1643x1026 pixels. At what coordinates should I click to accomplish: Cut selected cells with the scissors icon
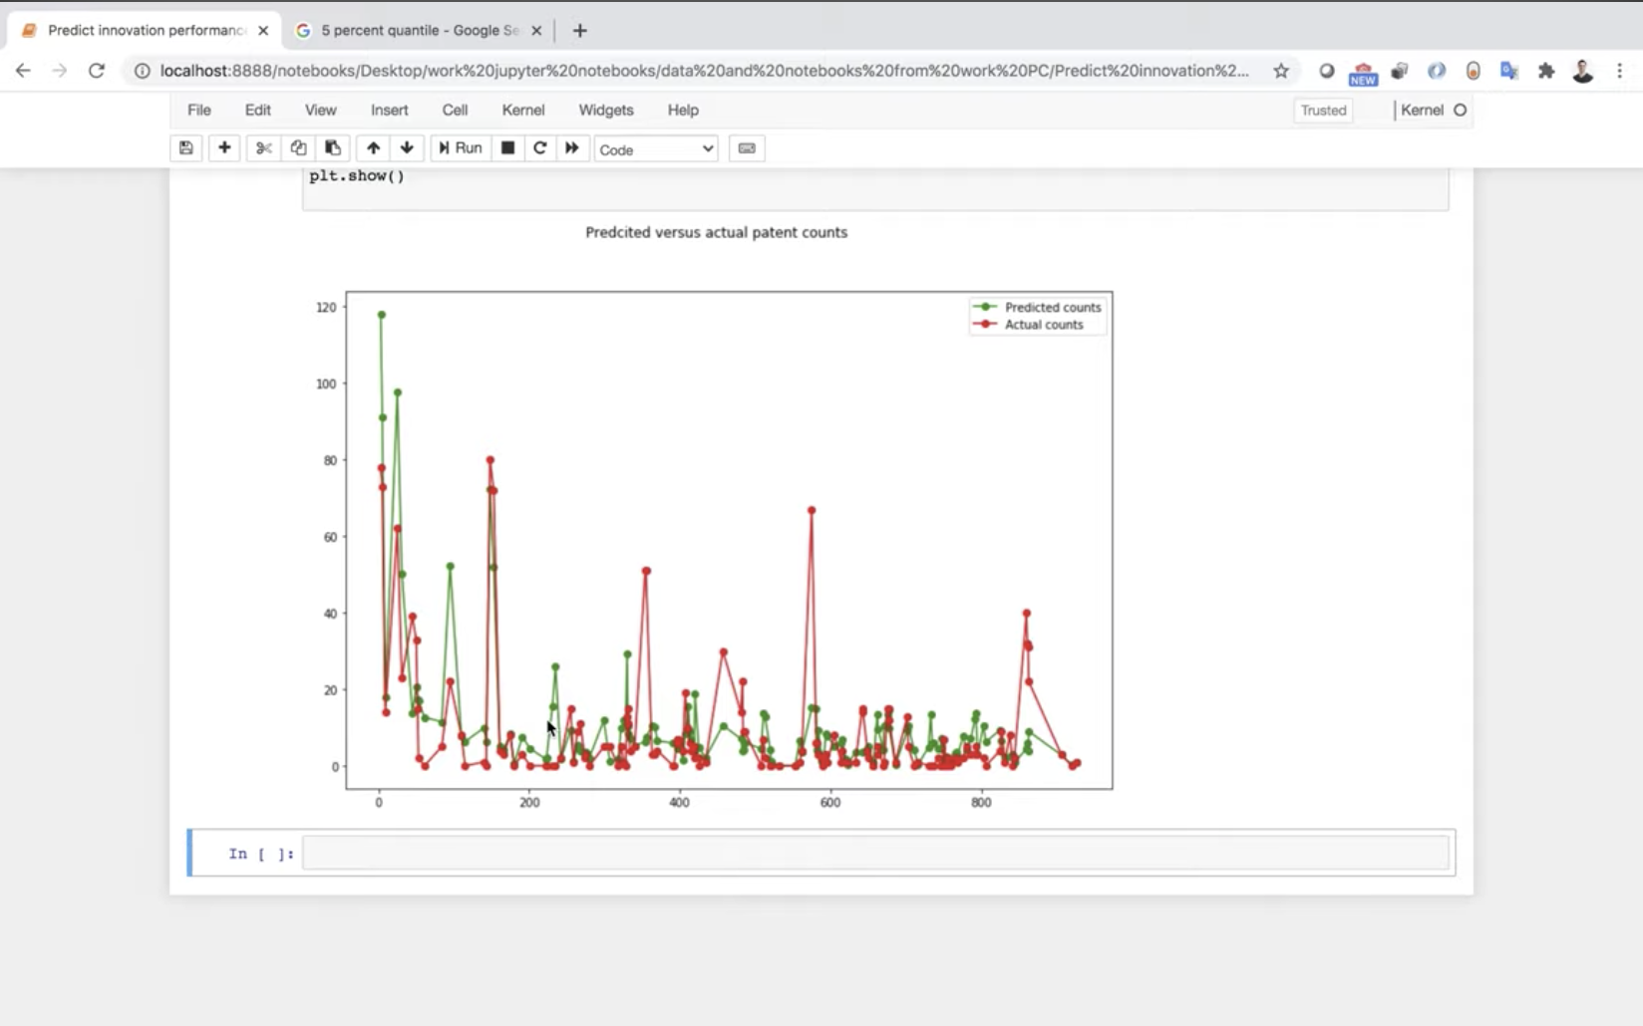263,148
